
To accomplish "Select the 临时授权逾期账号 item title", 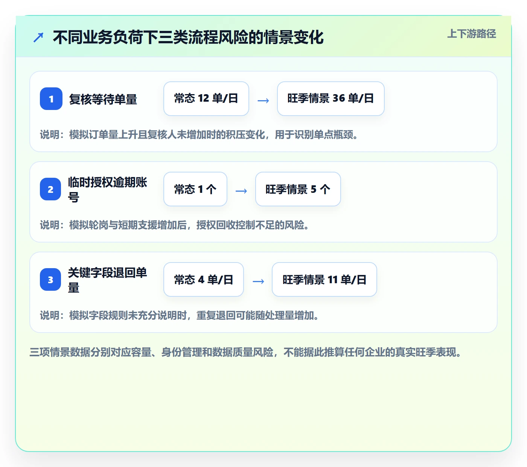I will [x=108, y=189].
